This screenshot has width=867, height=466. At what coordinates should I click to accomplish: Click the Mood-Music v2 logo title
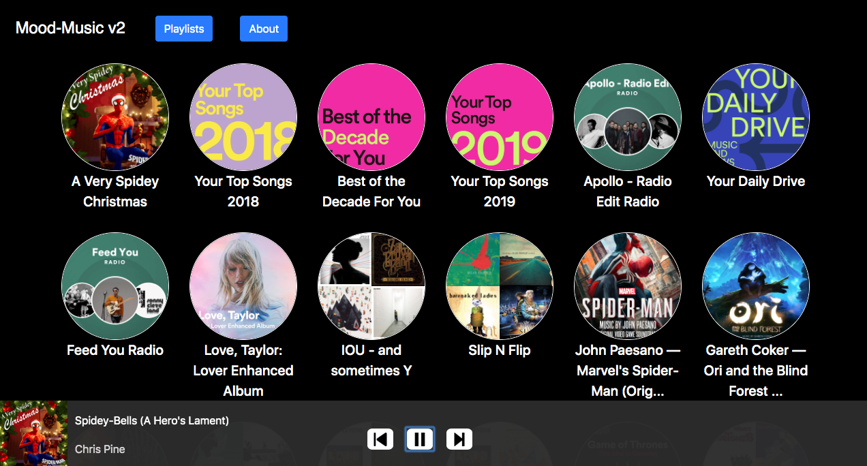pos(70,28)
